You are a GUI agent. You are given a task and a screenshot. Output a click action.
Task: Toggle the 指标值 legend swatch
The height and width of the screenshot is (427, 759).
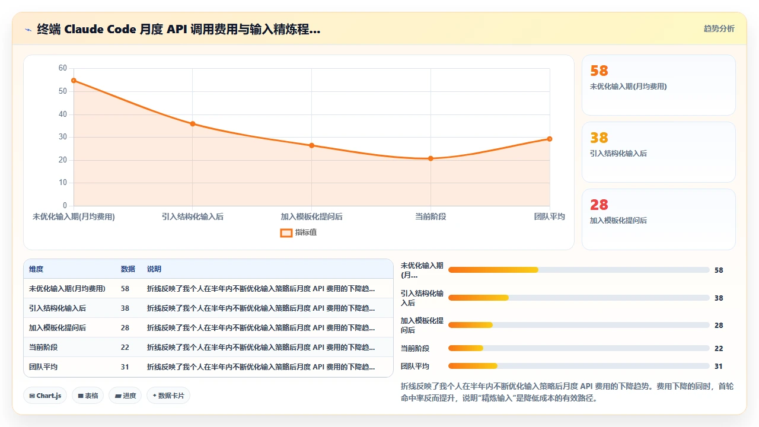coord(286,232)
